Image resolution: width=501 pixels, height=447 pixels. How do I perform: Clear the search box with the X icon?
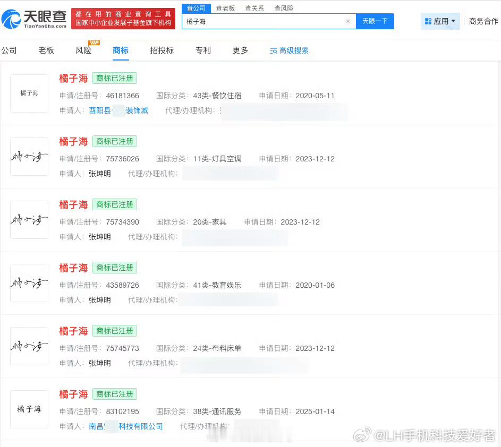(348, 21)
